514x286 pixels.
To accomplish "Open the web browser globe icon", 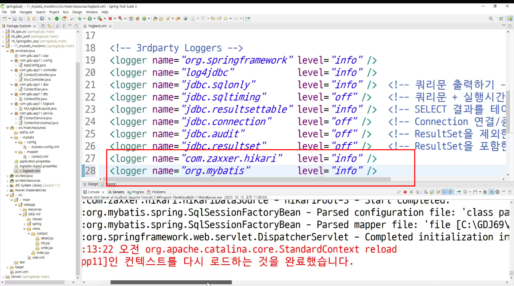I will click(185, 19).
